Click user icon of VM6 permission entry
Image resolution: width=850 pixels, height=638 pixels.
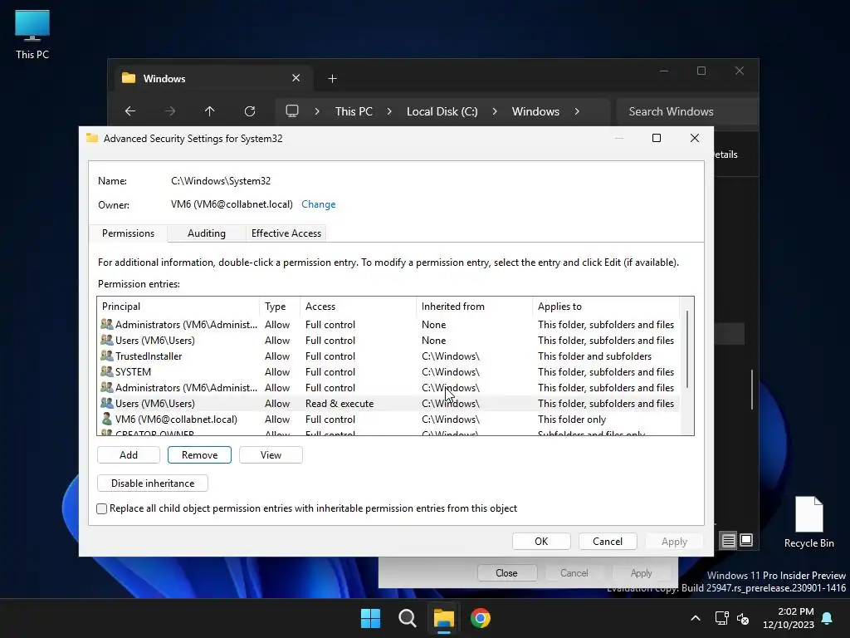pos(107,419)
